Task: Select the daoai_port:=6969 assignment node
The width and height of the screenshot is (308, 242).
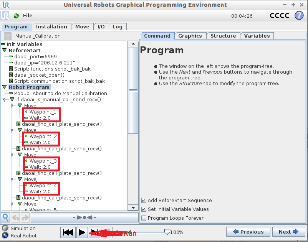Action: 33,57
